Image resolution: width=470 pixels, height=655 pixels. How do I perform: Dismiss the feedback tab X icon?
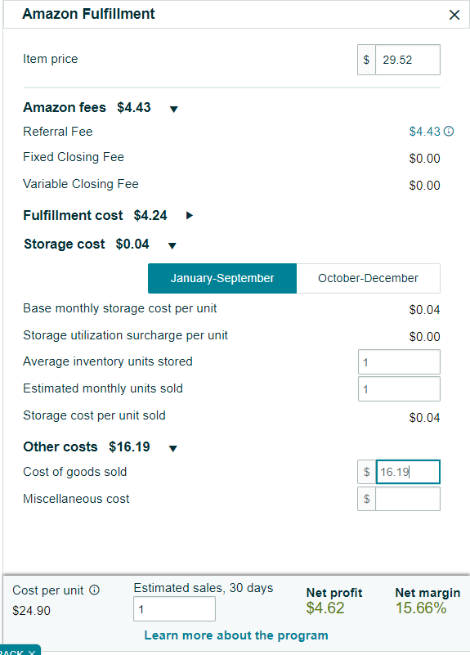(x=32, y=652)
